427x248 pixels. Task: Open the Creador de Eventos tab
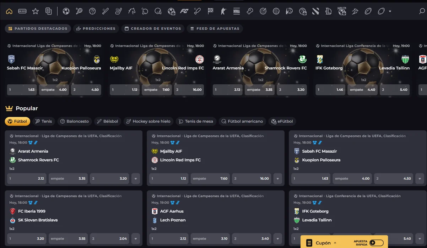[x=153, y=28]
